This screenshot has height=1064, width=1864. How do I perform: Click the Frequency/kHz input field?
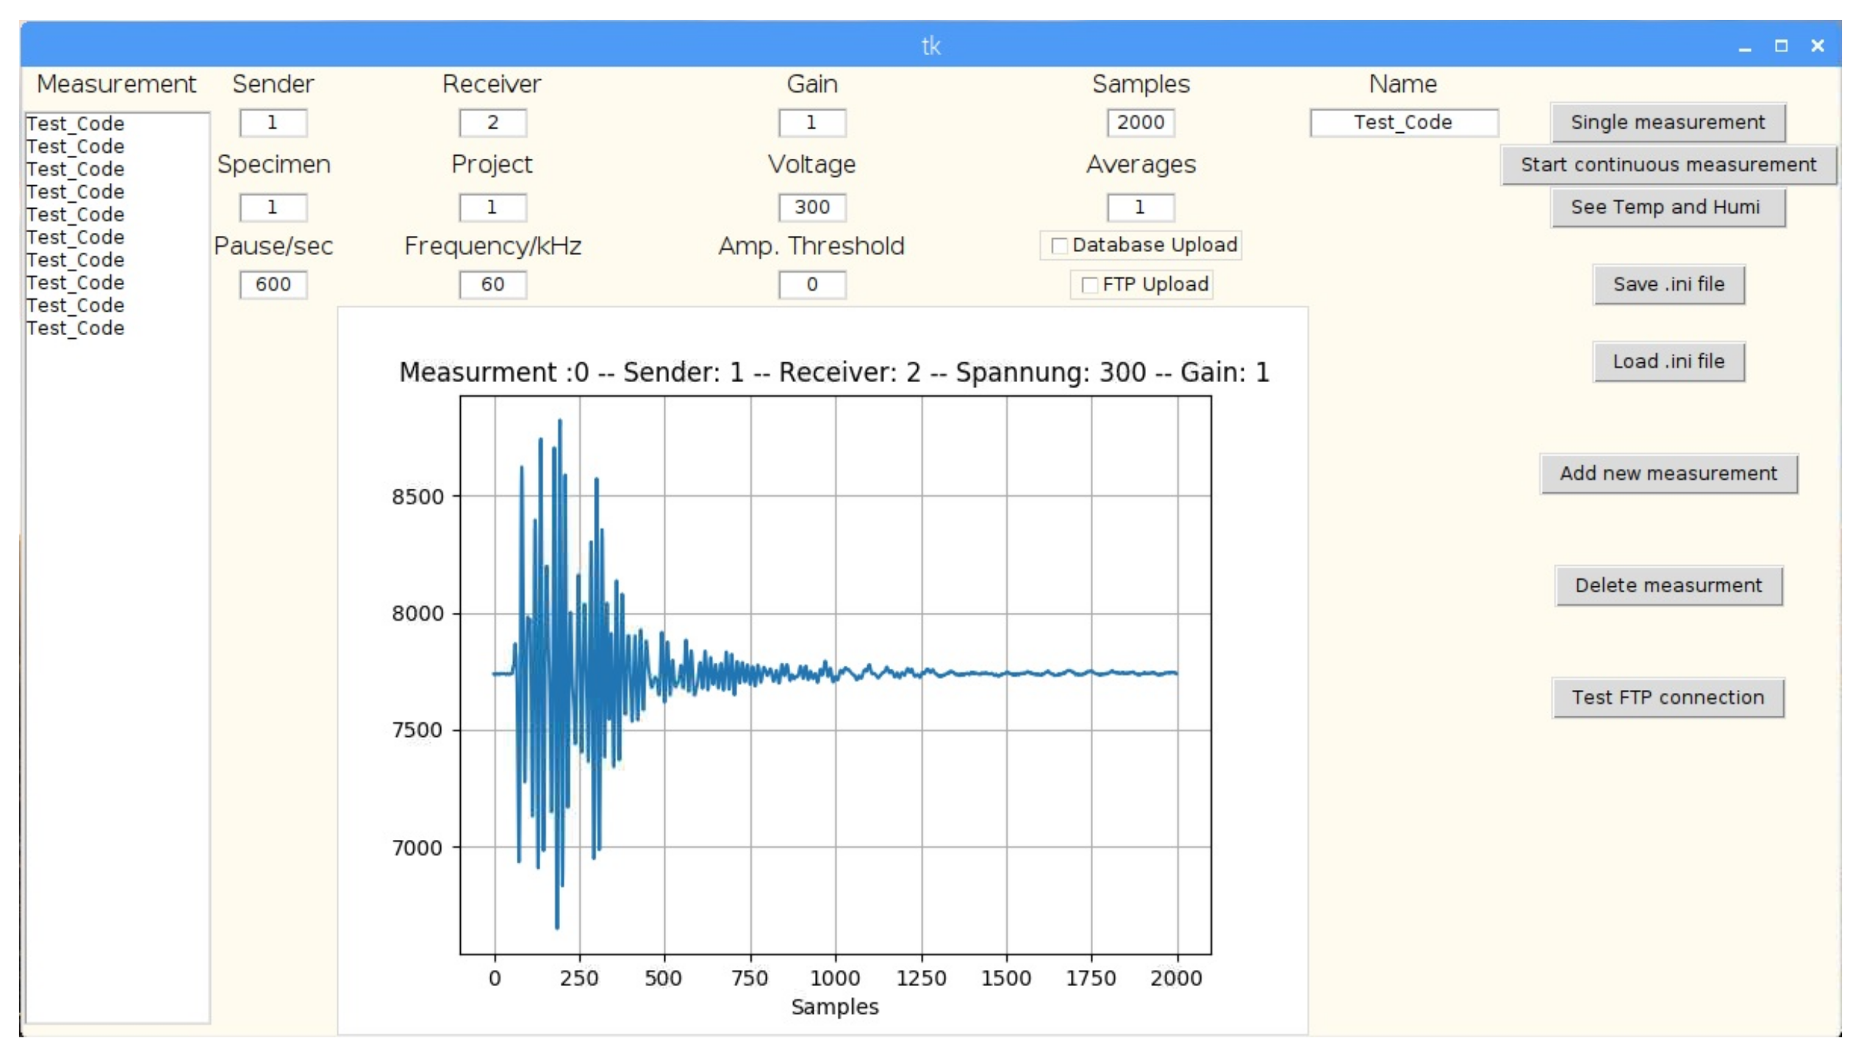coord(492,284)
